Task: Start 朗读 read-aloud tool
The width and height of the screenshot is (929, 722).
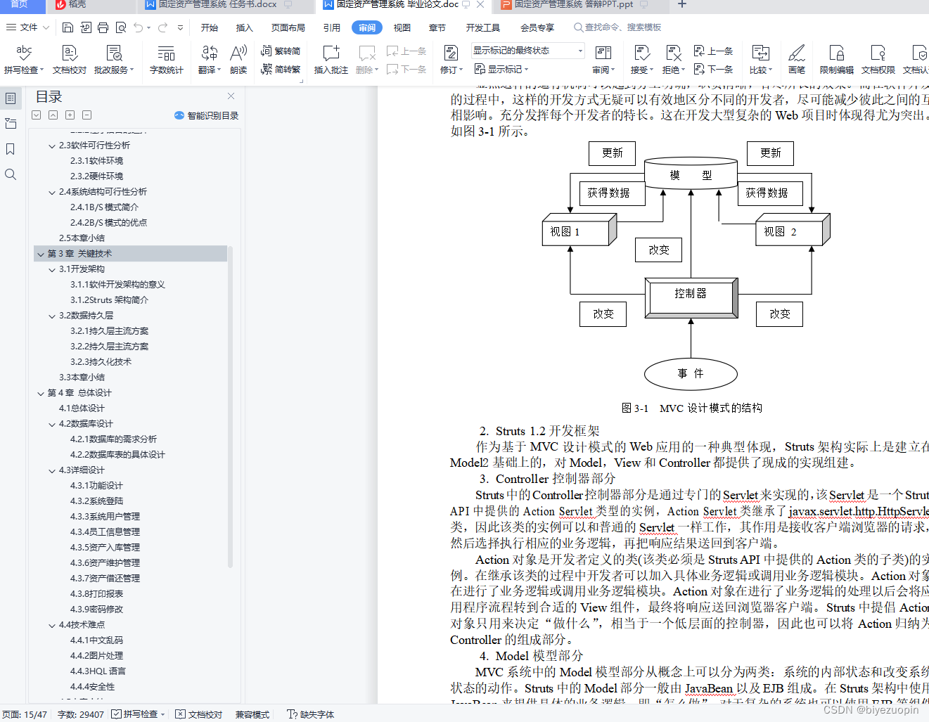Action: coord(238,59)
